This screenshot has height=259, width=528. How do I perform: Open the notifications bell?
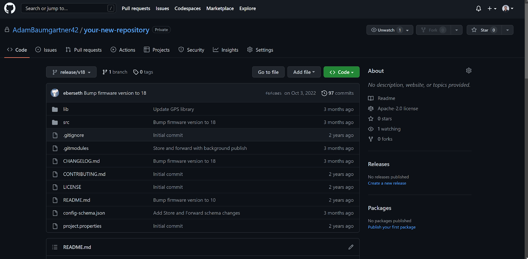[x=478, y=9]
